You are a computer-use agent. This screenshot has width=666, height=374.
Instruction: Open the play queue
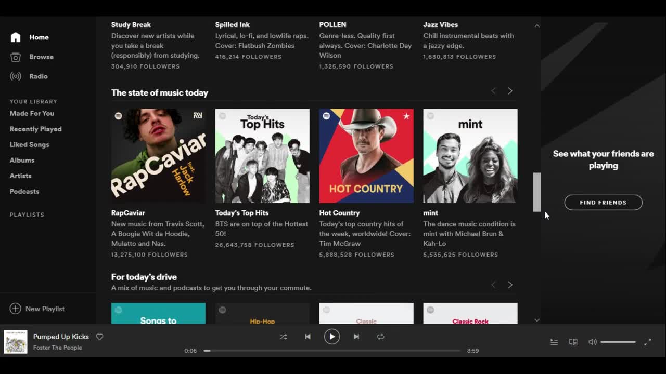point(554,342)
